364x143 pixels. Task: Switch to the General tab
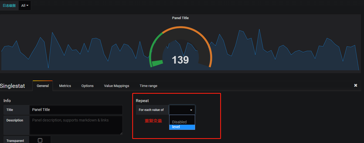pos(43,86)
